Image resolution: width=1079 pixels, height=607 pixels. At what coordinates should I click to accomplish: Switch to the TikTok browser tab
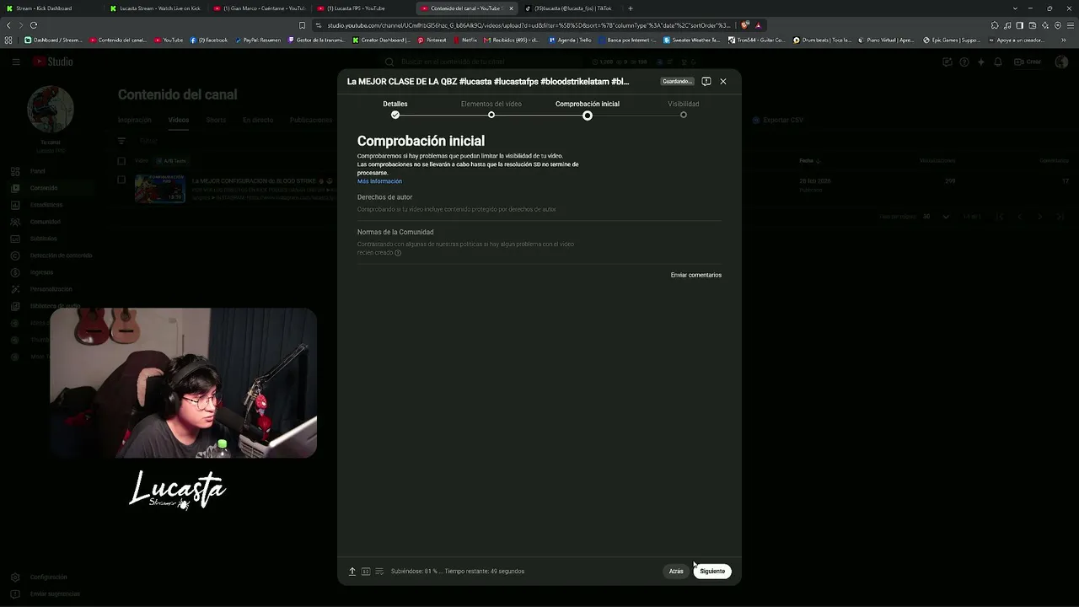[x=570, y=8]
